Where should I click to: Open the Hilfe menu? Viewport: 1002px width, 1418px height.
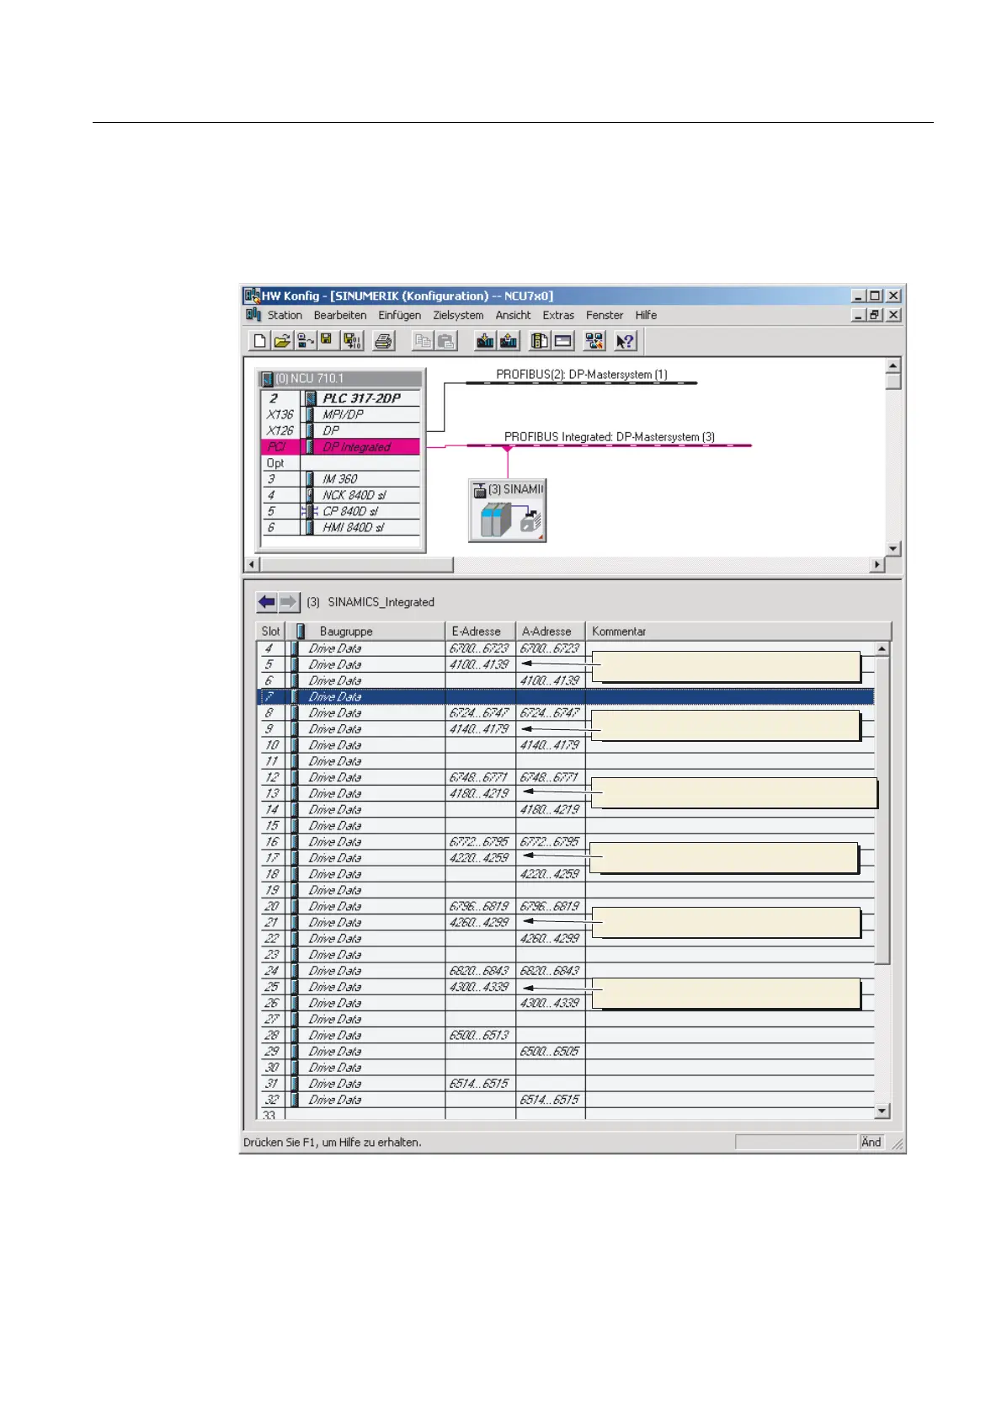(x=646, y=315)
